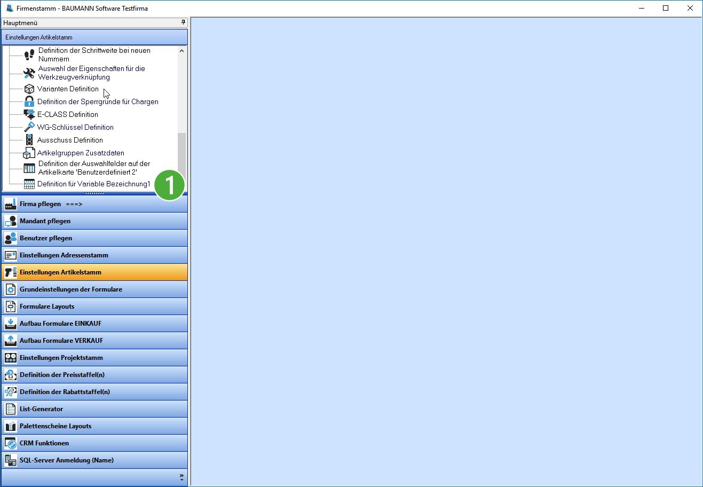Open Formulare Layouts group
This screenshot has width=703, height=487.
pyautogui.click(x=94, y=307)
